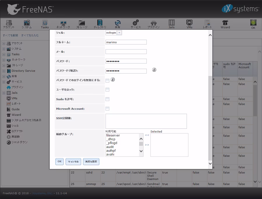Open レポート in the sidebar tree

pos(16,104)
